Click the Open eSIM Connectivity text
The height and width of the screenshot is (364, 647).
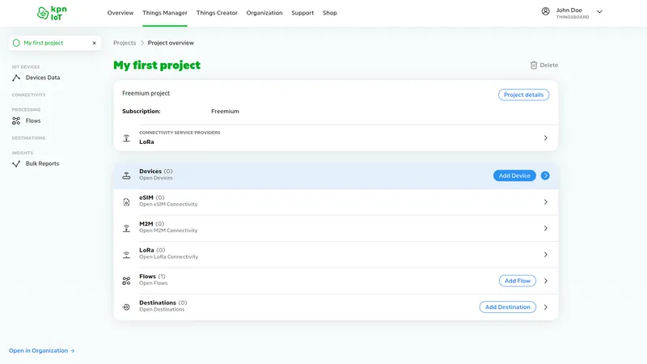click(168, 205)
